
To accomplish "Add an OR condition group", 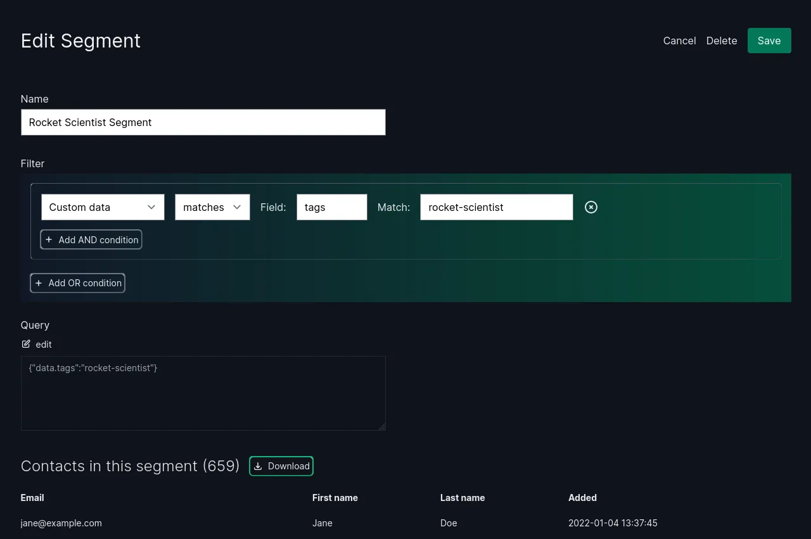I will [78, 283].
